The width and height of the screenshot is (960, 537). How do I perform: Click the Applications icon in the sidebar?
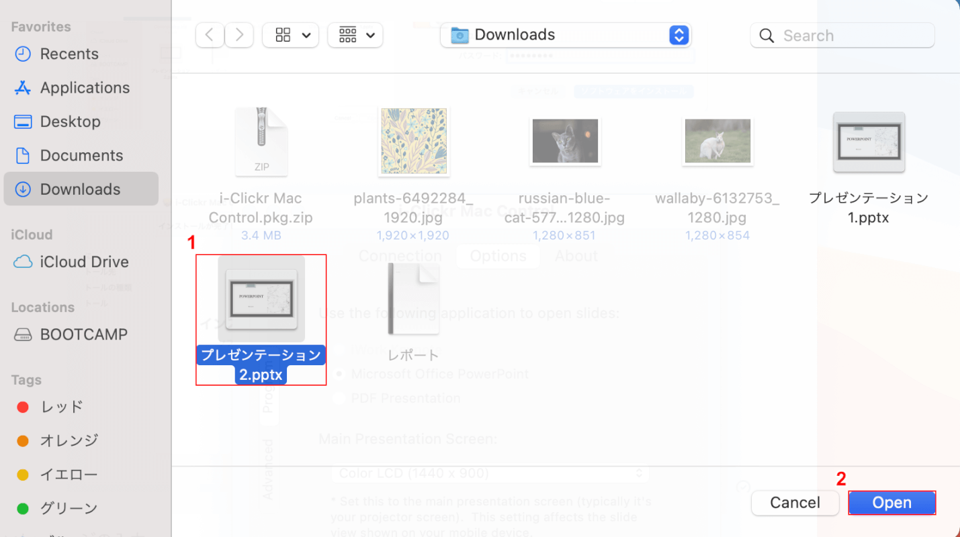click(x=23, y=88)
